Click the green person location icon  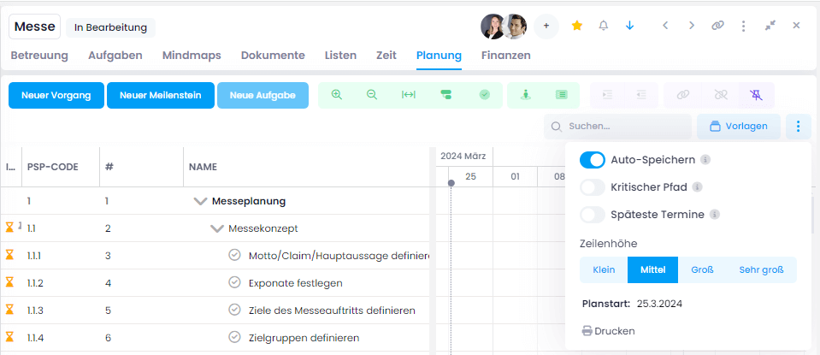click(x=526, y=95)
